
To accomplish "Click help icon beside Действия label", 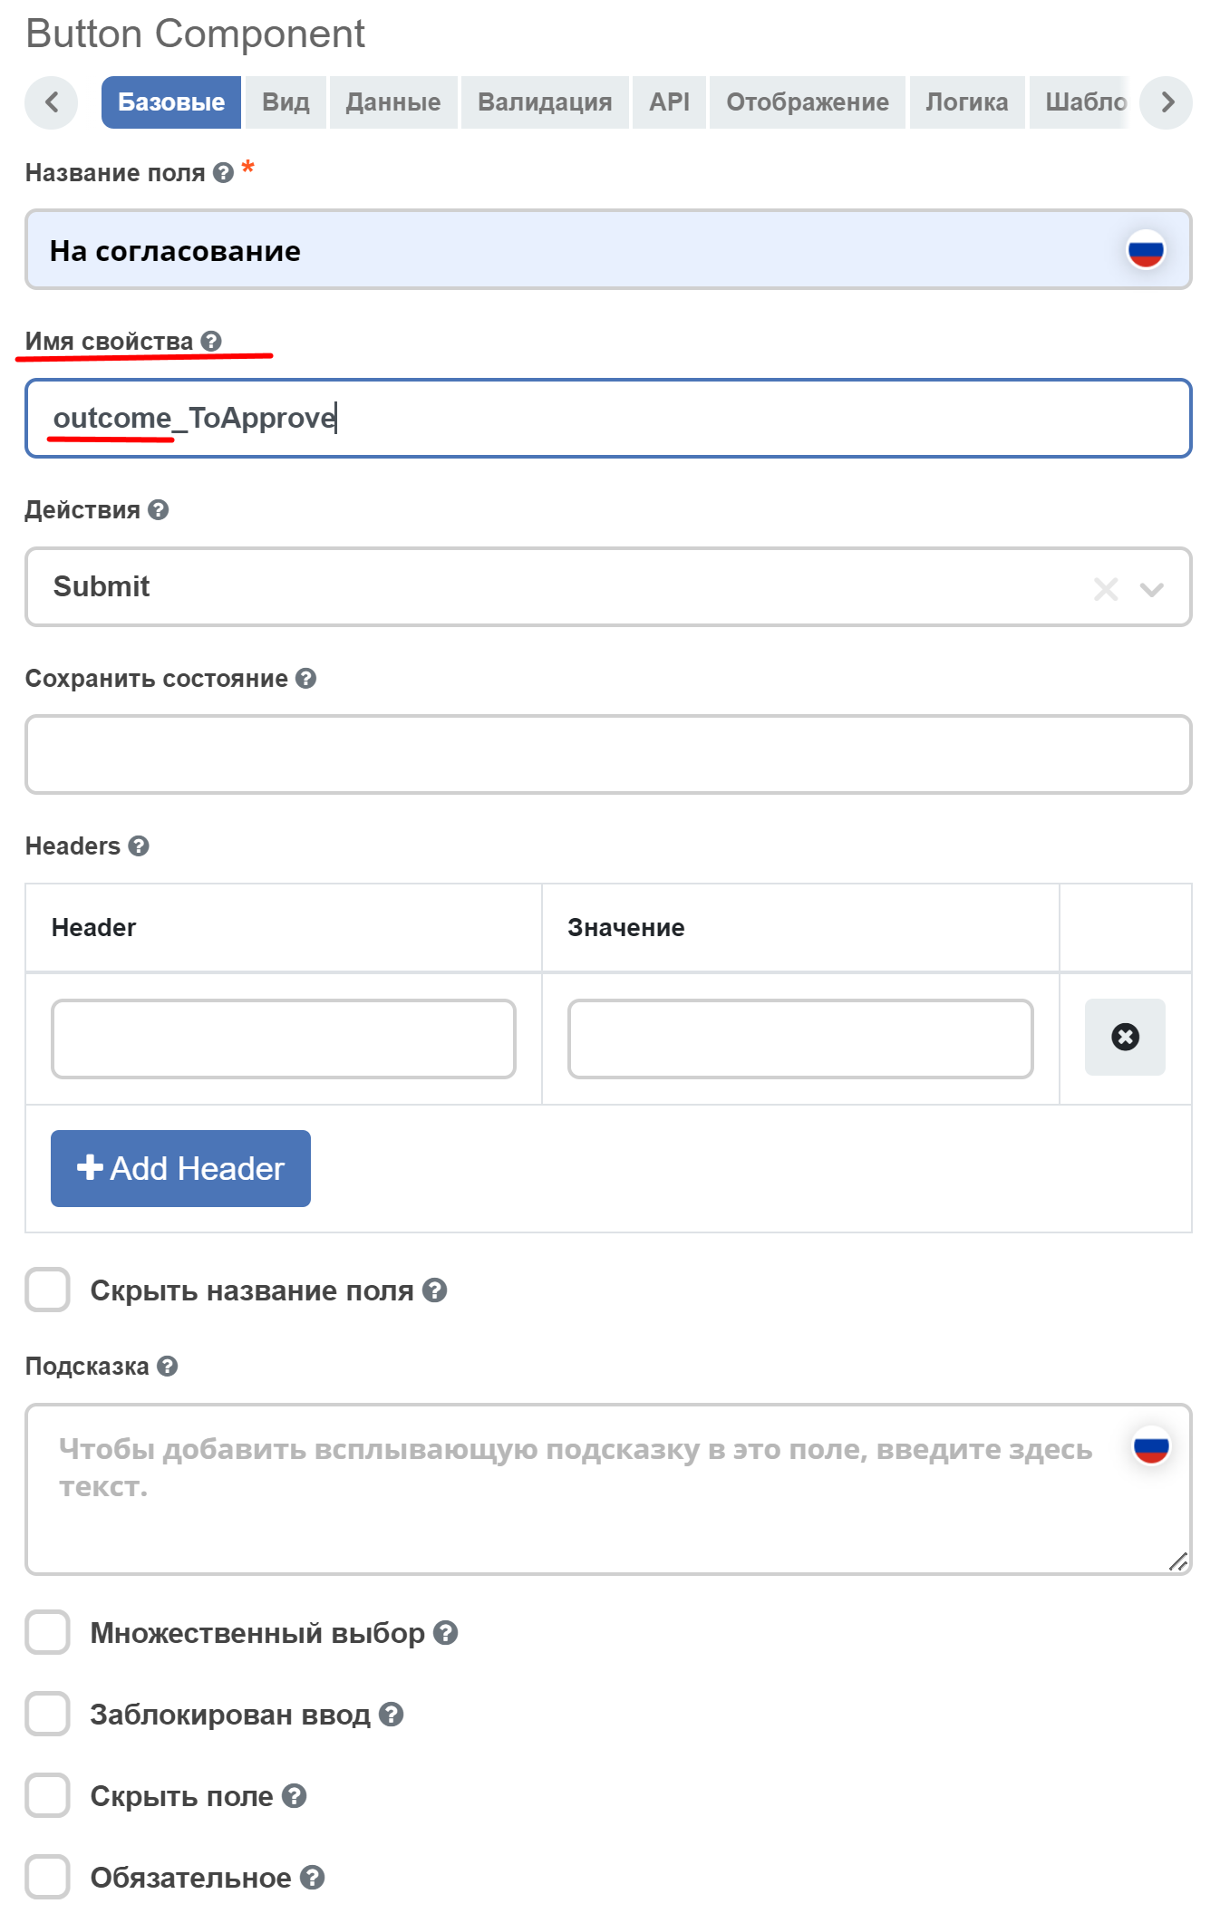I will coord(159,510).
